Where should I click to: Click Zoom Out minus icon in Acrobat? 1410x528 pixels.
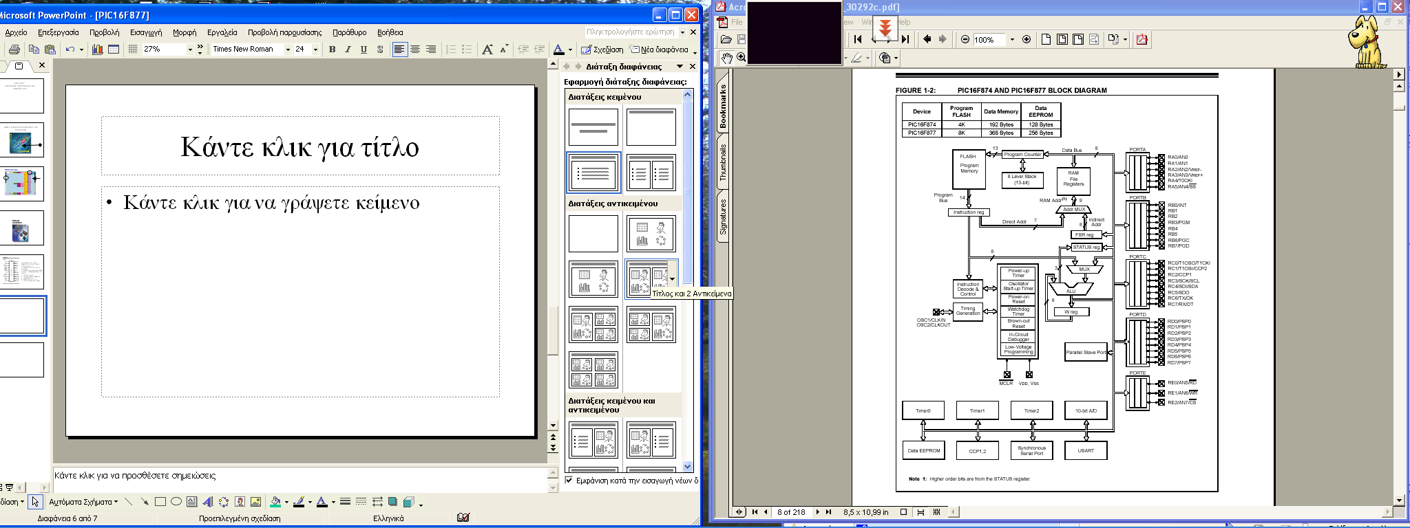(x=965, y=39)
